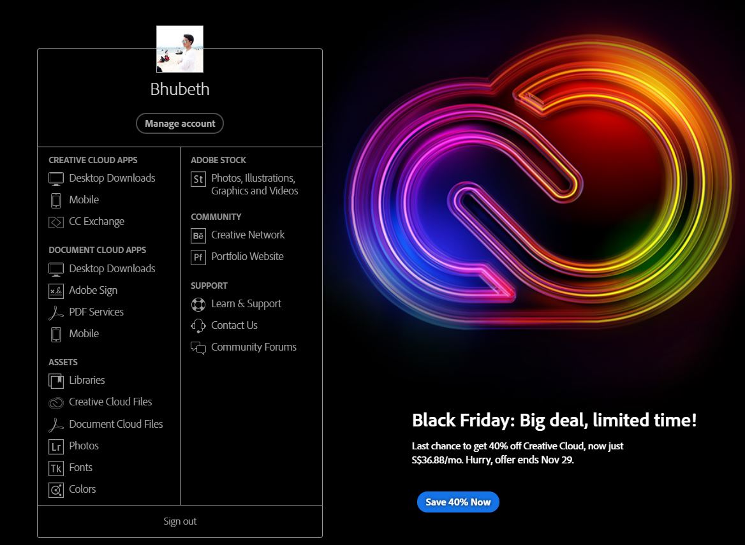Click the Manage account button
Screen dimensions: 745x545
pyautogui.click(x=180, y=124)
